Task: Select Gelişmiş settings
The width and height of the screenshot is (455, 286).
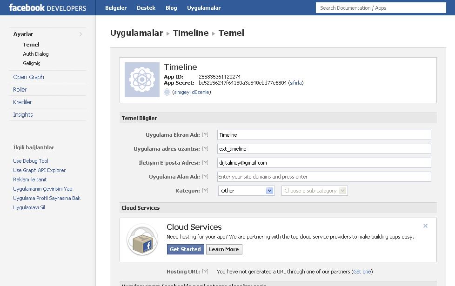Action: tap(31, 63)
